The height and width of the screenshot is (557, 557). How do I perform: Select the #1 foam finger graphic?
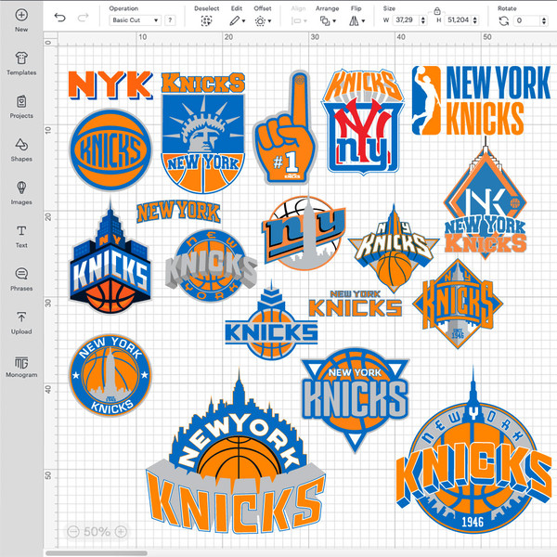click(285, 128)
